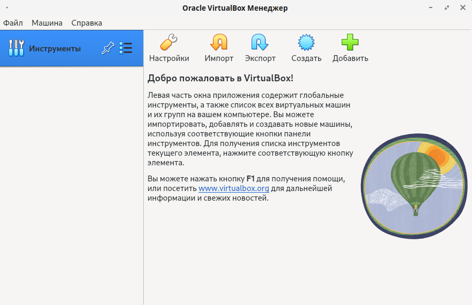Open the window menu dot in title bar

pos(7,7)
